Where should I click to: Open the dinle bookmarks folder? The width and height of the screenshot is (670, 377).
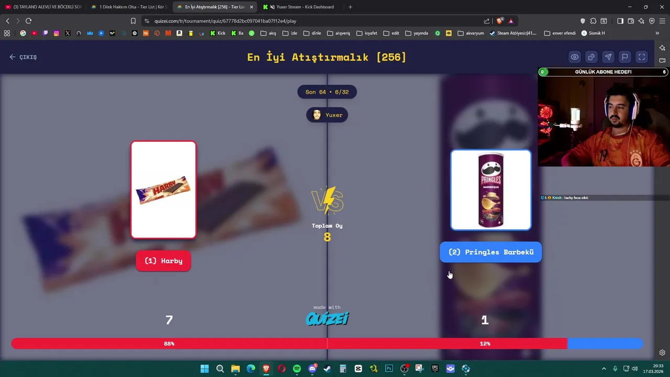312,33
